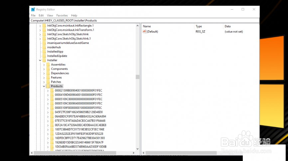288x161 pixels.
Task: Expand the Dependencies key
Action: [x=44, y=73]
